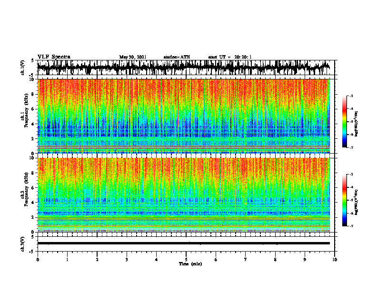Screen dimensions: 377x291
Task: Click time-axis tick label "9"
Action: tap(305, 260)
